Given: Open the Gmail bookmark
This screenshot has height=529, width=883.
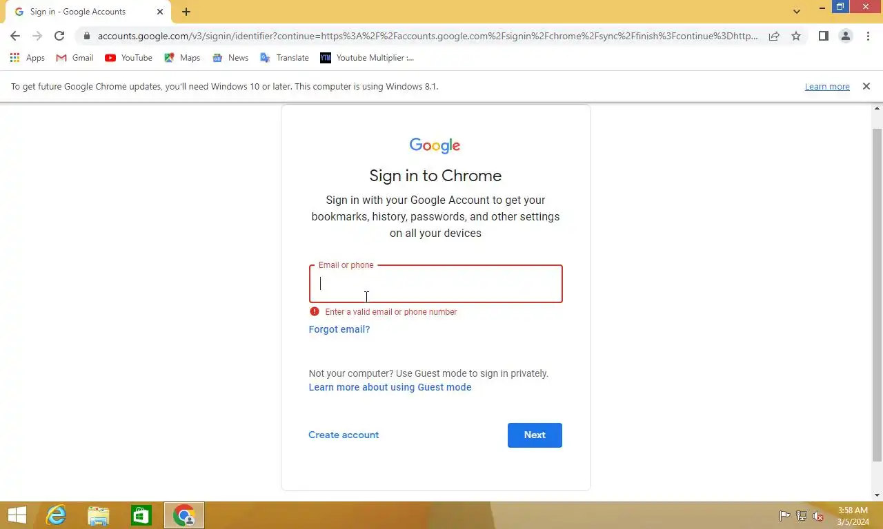Looking at the screenshot, I should (x=75, y=58).
